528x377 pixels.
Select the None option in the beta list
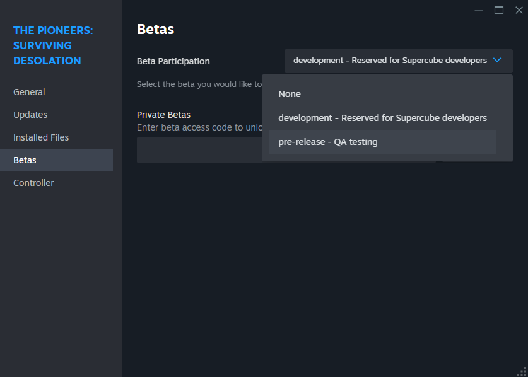290,94
